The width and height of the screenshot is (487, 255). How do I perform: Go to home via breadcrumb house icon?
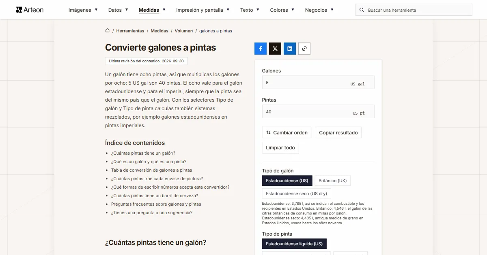[108, 30]
